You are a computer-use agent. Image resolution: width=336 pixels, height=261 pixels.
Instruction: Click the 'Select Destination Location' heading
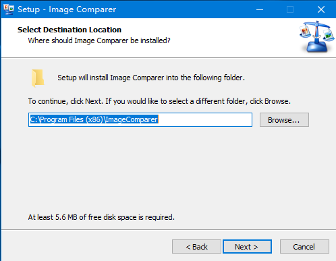(x=69, y=30)
